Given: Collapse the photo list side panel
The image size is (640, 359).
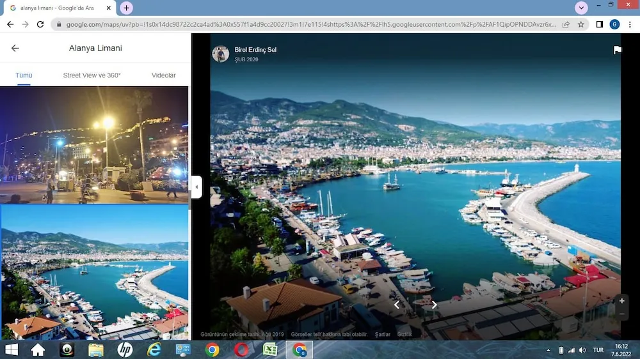Looking at the screenshot, I should point(196,187).
